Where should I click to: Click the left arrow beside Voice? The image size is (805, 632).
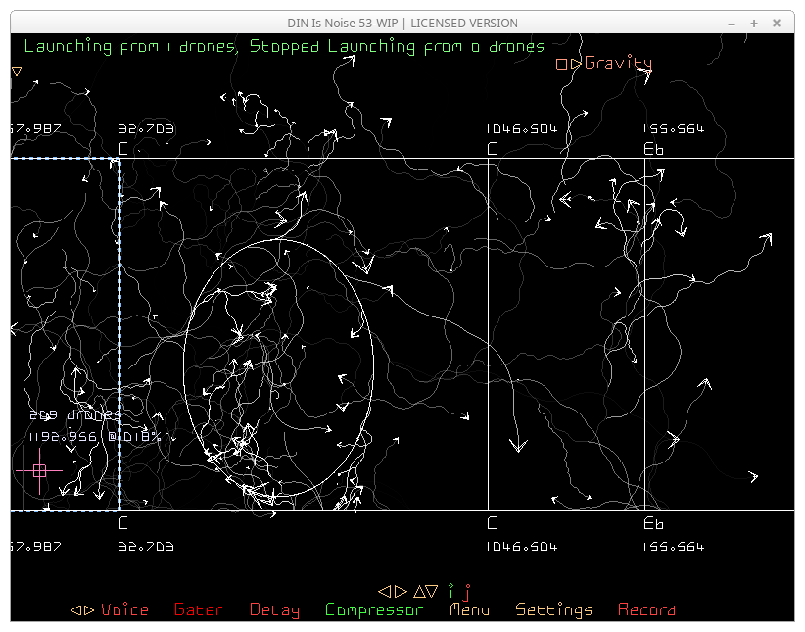click(75, 610)
